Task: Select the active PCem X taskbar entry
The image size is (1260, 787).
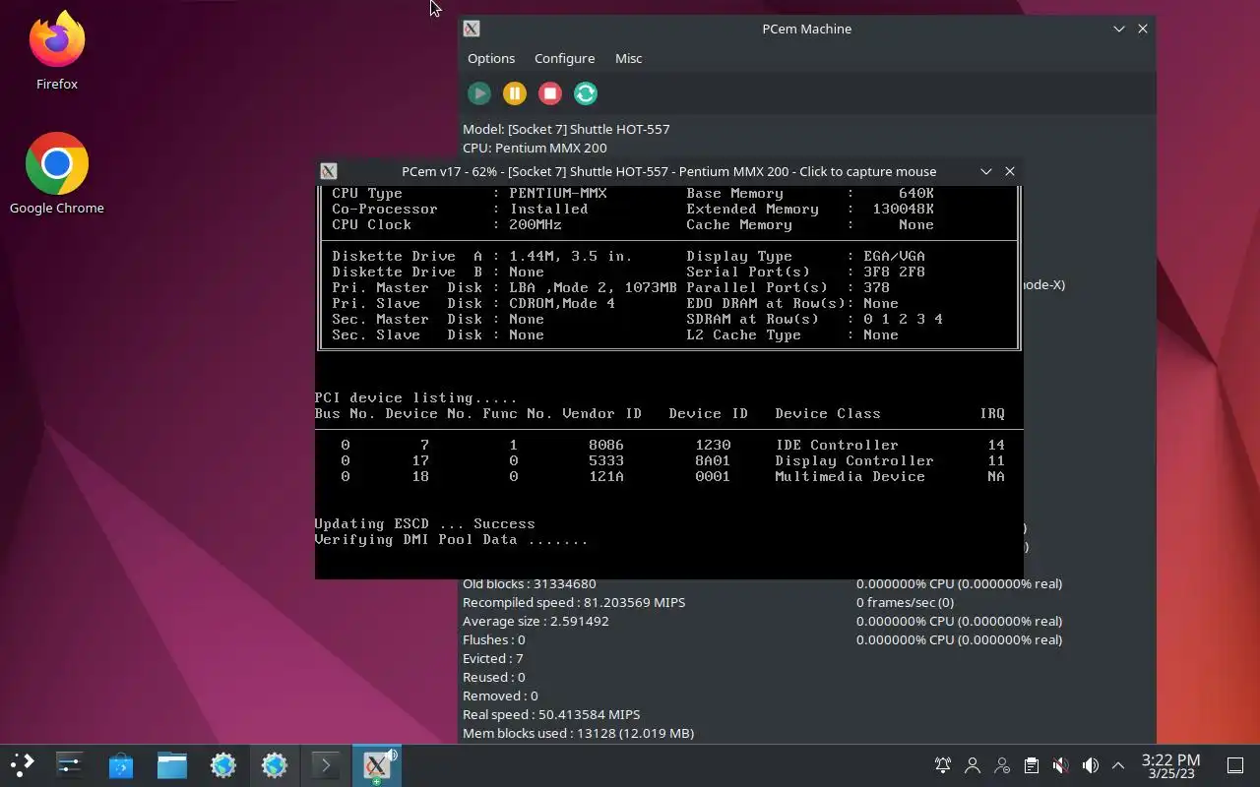Action: point(377,764)
